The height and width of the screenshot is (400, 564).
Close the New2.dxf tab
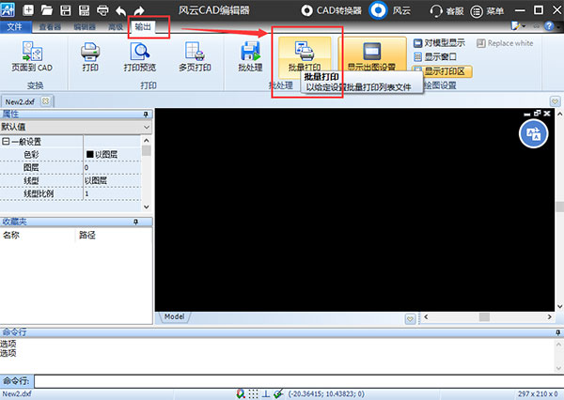(x=46, y=101)
